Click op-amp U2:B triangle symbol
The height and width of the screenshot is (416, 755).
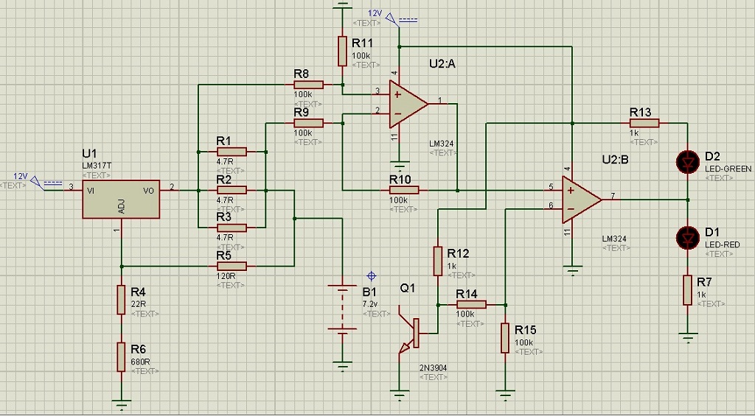(582, 200)
